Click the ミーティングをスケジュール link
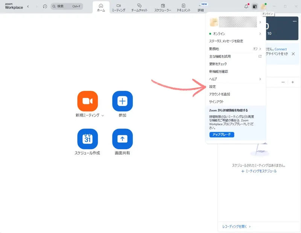Screen dimensions: 301x233 [259, 171]
